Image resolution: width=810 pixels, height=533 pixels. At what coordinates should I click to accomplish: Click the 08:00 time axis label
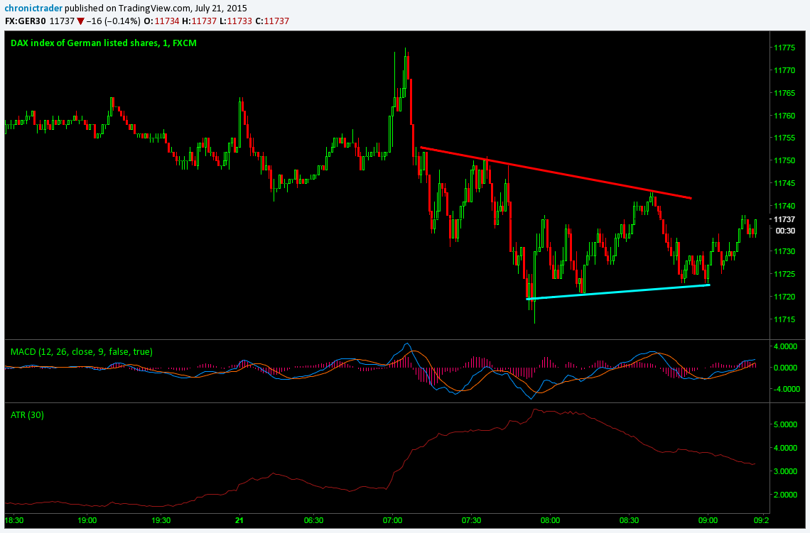(x=550, y=520)
